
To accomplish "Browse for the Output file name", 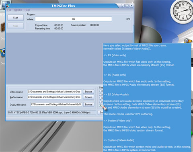I will pos(88,105).
